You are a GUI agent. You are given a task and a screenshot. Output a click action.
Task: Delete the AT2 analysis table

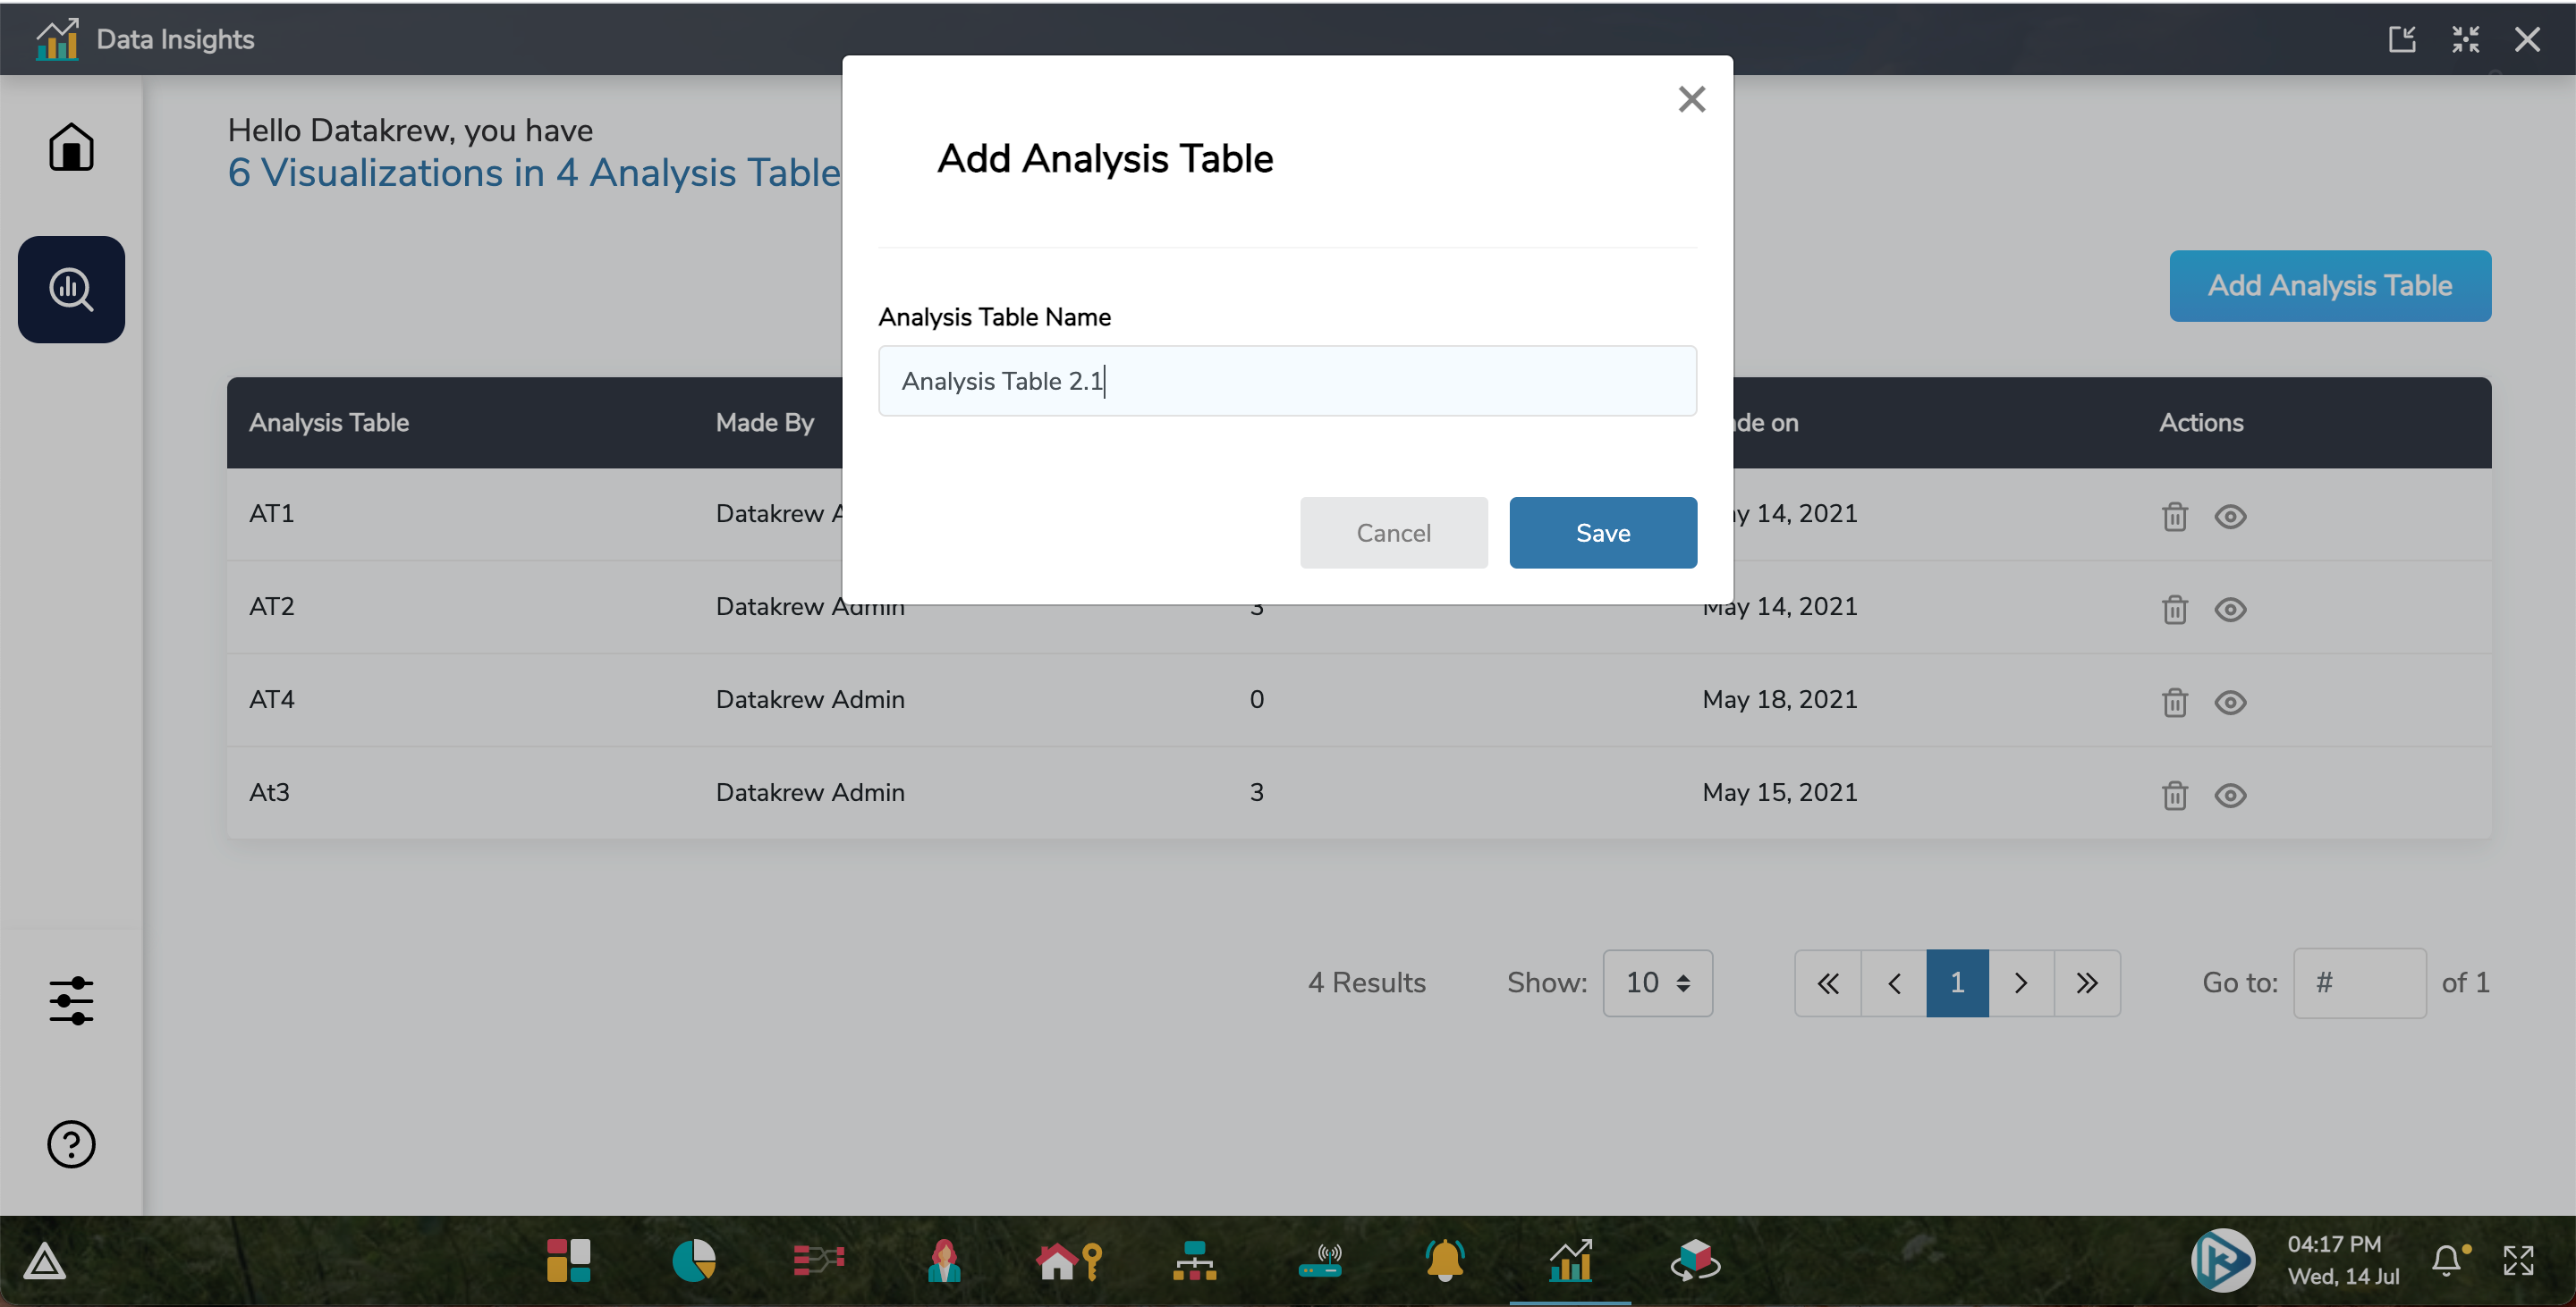coord(2174,610)
